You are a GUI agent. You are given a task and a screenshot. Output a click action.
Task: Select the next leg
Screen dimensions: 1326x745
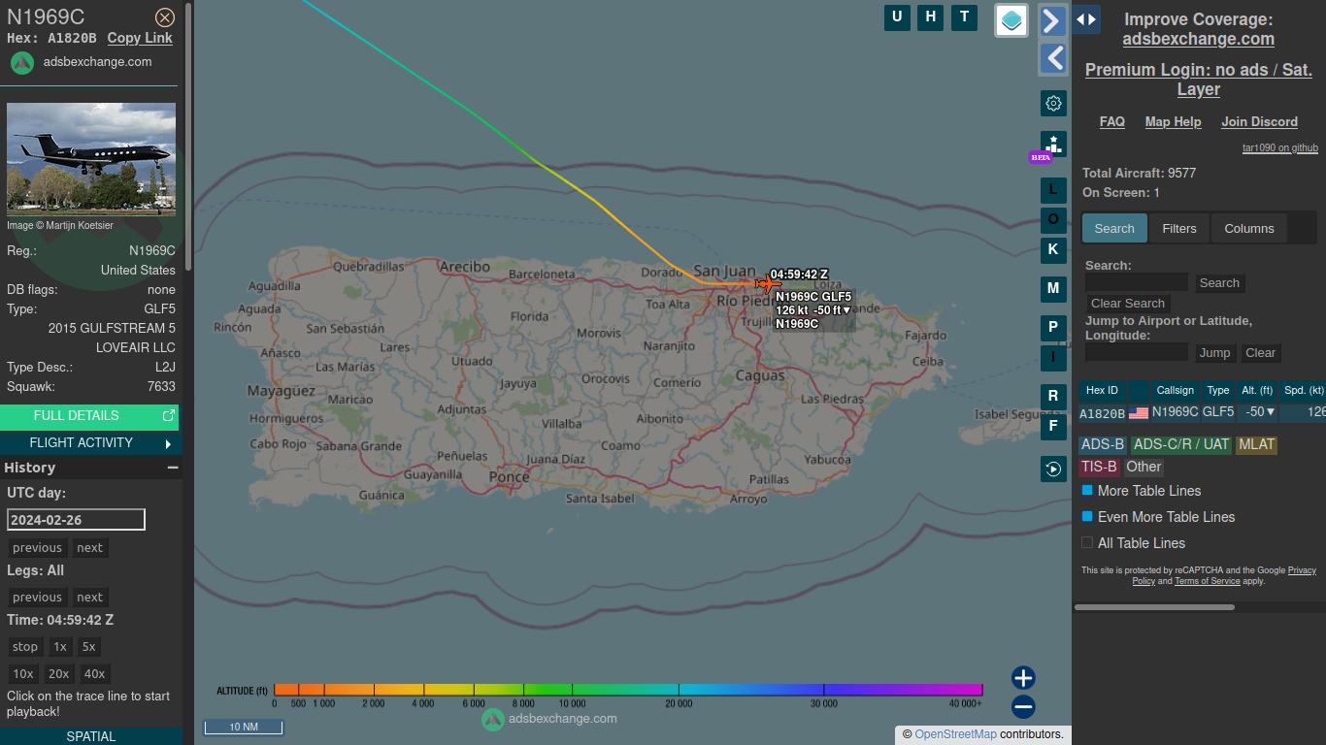point(89,598)
